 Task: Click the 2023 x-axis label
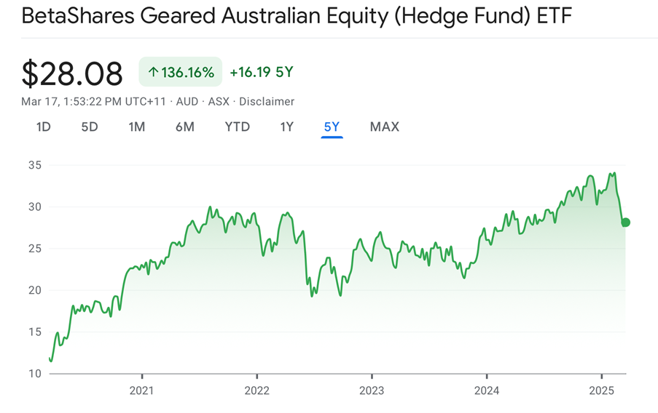coord(372,390)
